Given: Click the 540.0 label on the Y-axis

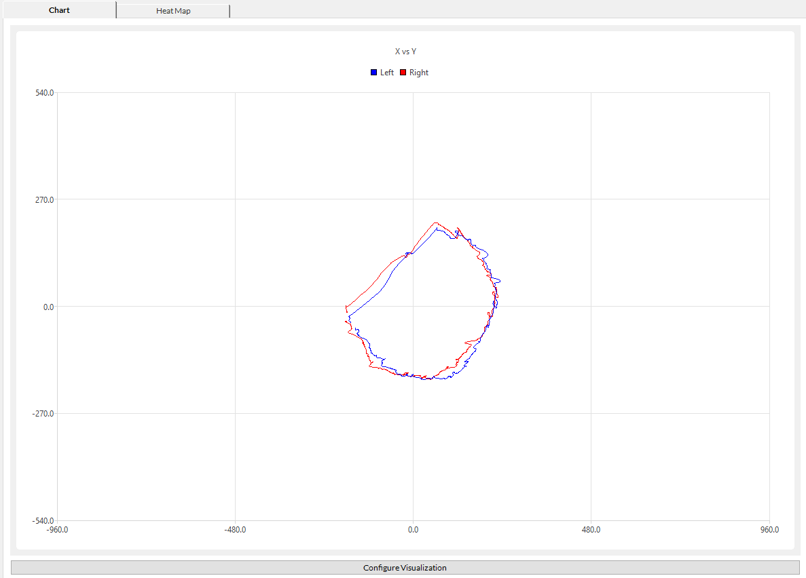Looking at the screenshot, I should coord(45,92).
